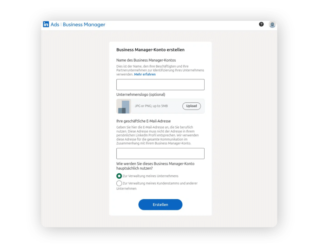This screenshot has height=248, width=318.
Task: Focus the Business Manager account name field
Action: tap(160, 84)
